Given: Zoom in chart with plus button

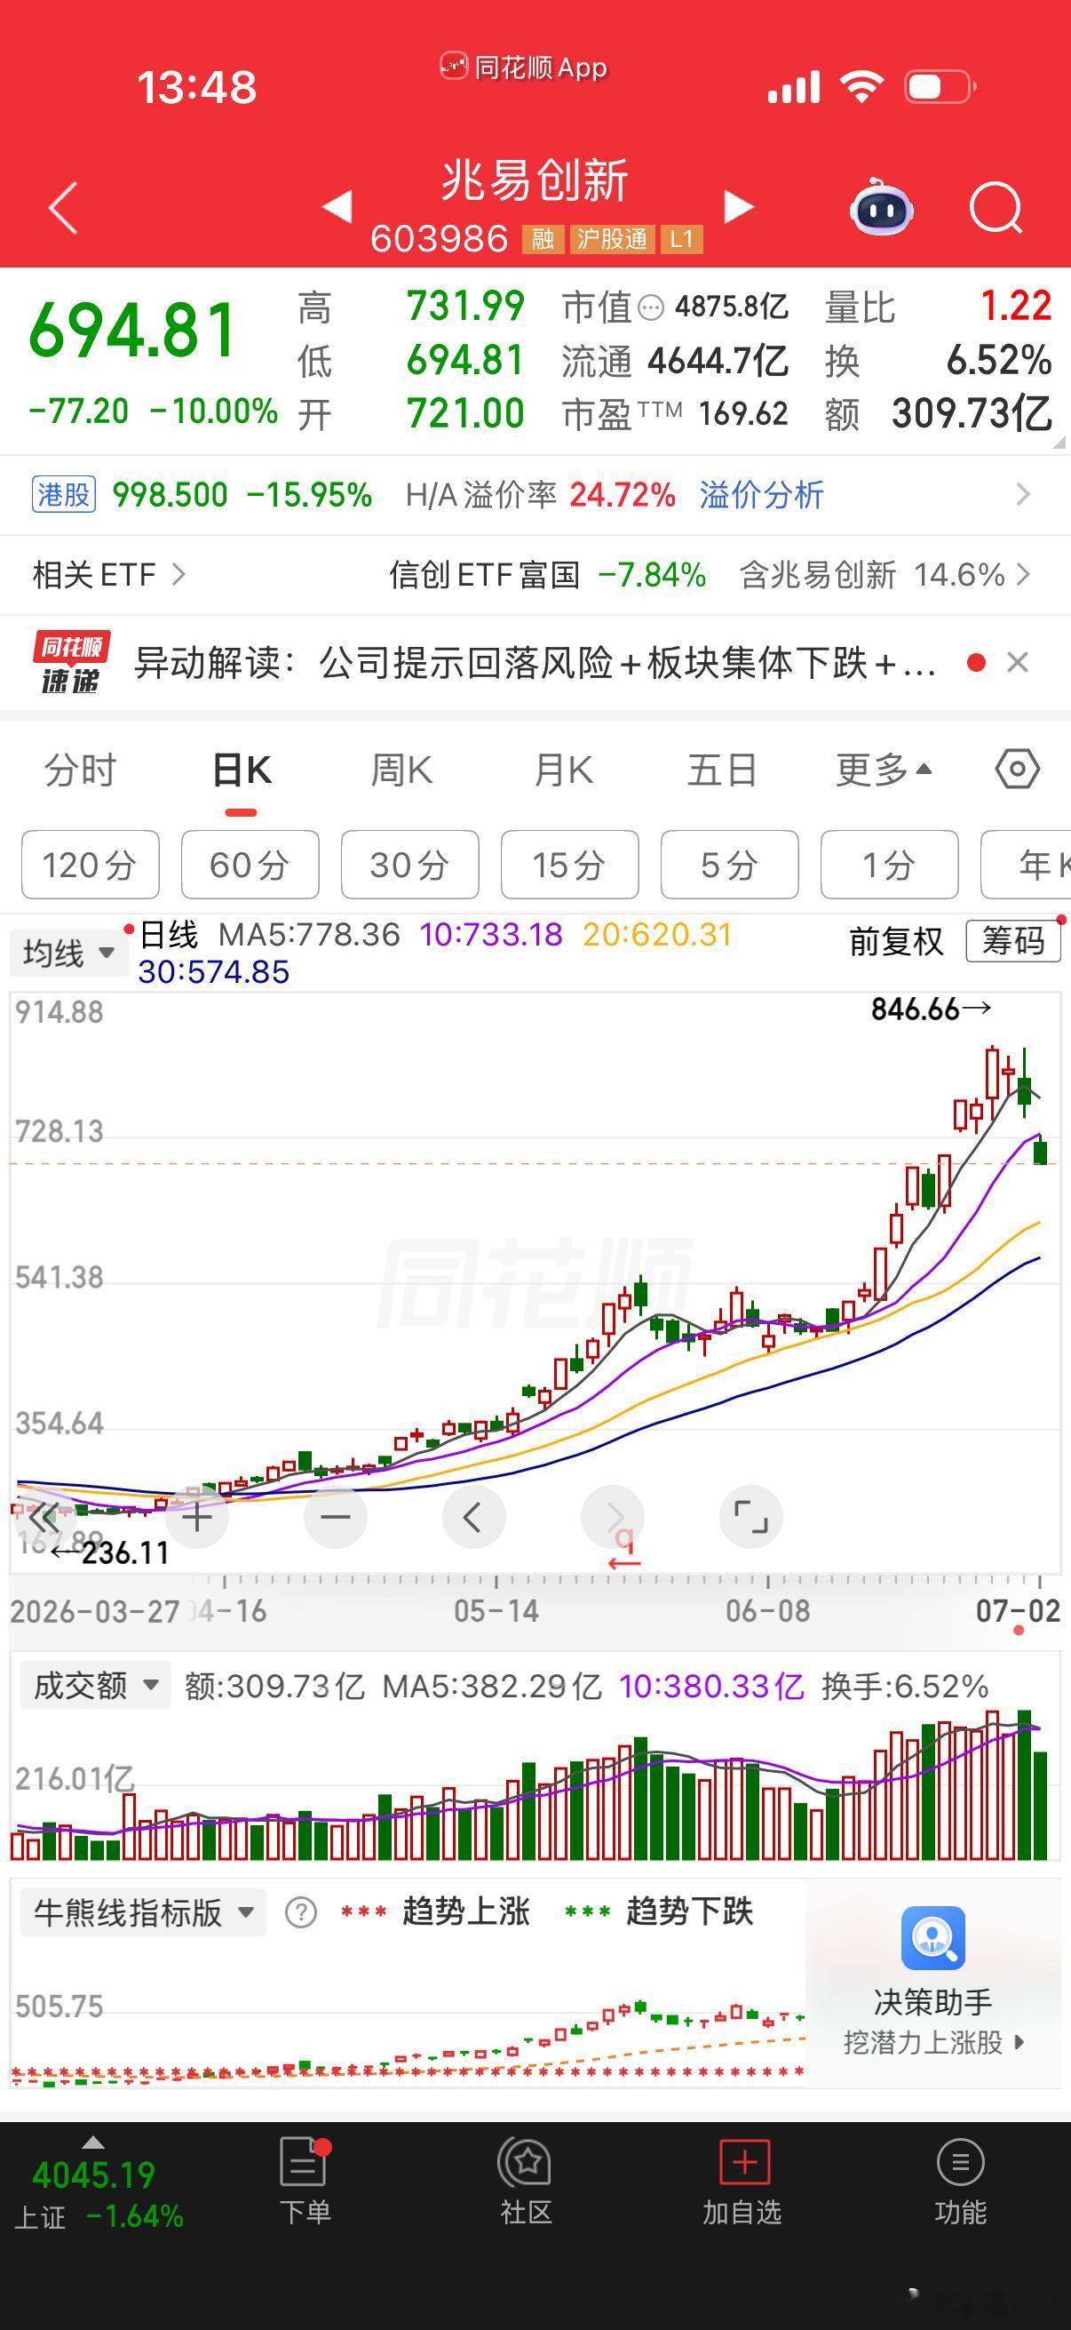Looking at the screenshot, I should point(197,1517).
